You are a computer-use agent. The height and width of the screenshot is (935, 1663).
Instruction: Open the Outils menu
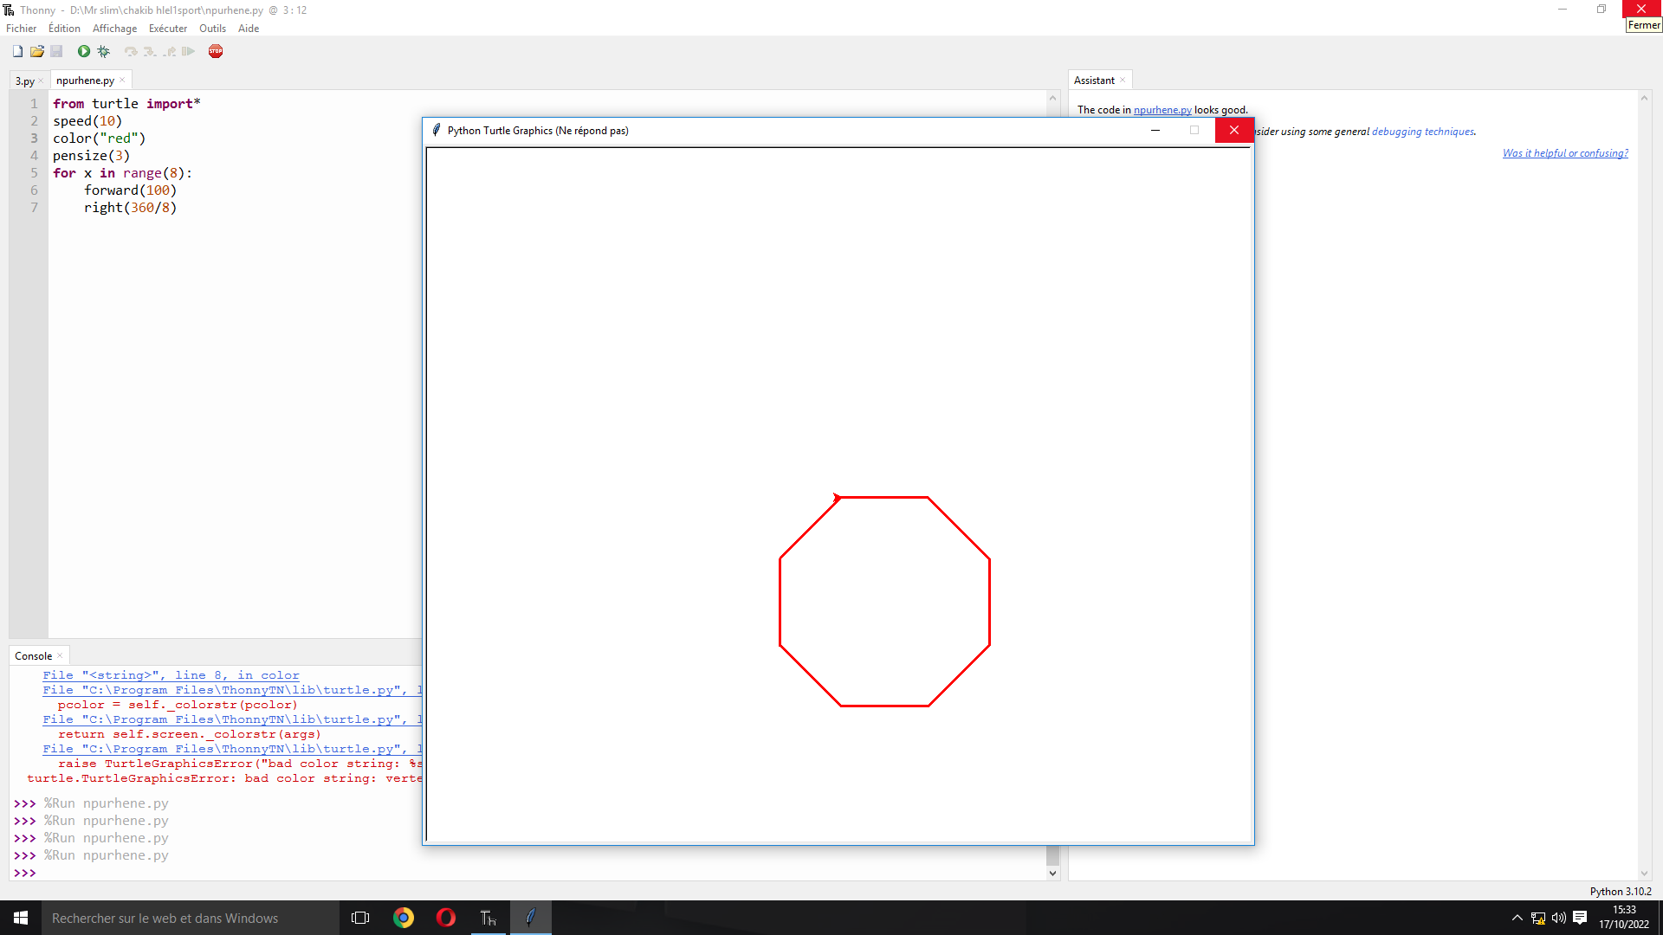212,29
